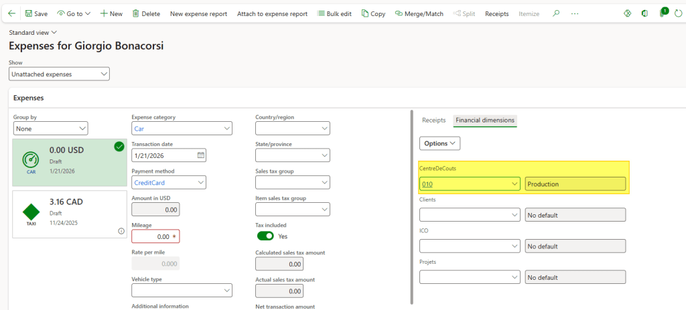This screenshot has width=686, height=310.
Task: Toggle the Tax included switch
Action: click(266, 236)
